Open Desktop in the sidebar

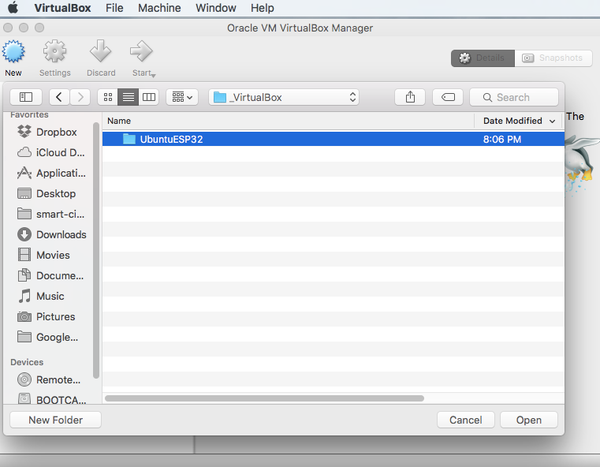(x=47, y=194)
